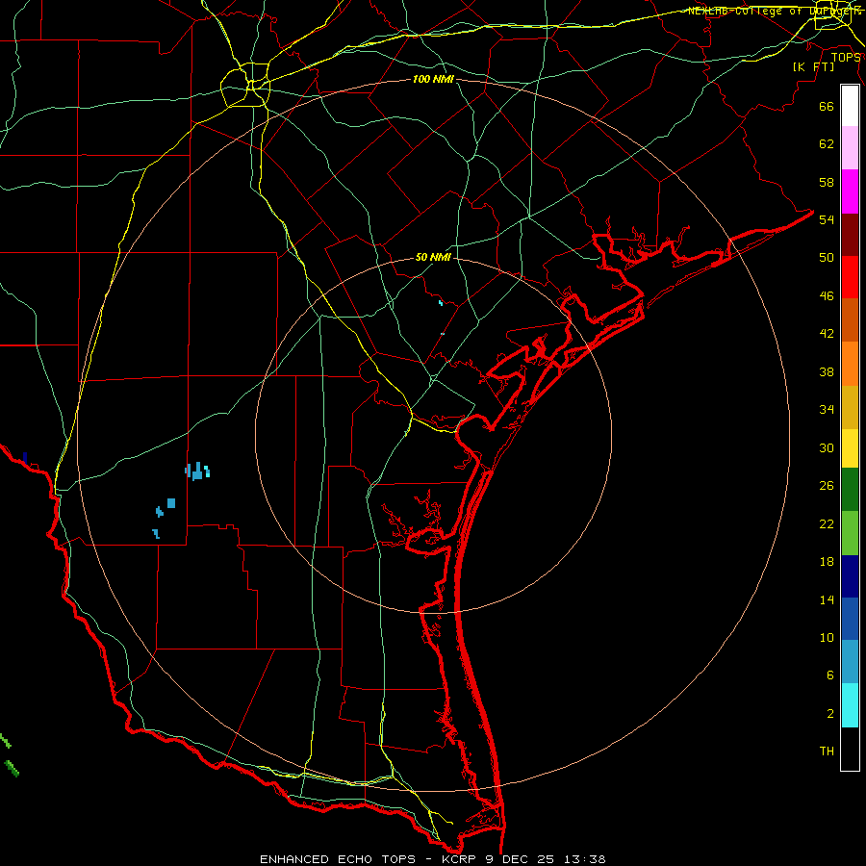Click the navy legend swatch between 18 and 14

(x=850, y=576)
